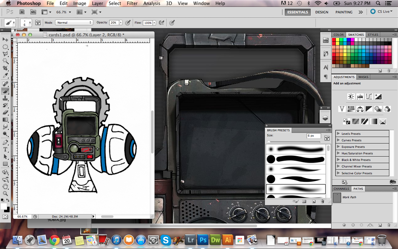Switch to the Design workspace

[322, 12]
